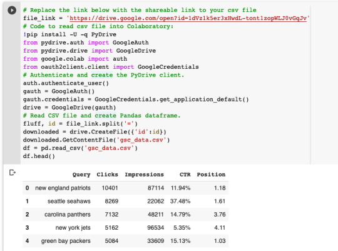Click the position value 1.18
Viewport: 338px width, 251px height.
click(x=220, y=188)
